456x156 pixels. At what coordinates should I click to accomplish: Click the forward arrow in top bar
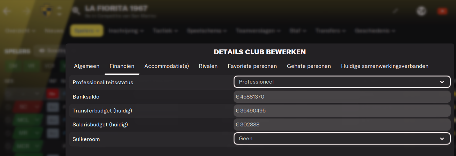27,11
